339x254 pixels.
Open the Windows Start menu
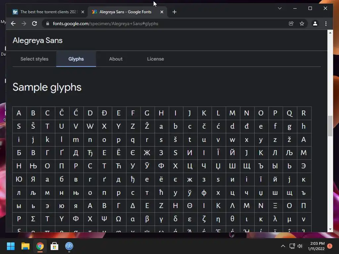(11, 246)
